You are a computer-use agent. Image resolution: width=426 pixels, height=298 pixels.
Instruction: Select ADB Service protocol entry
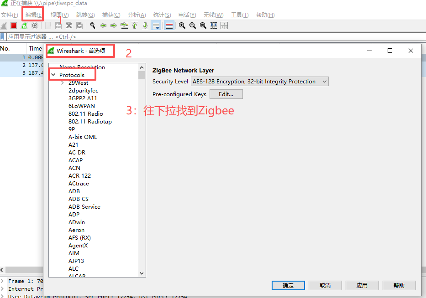pos(84,206)
